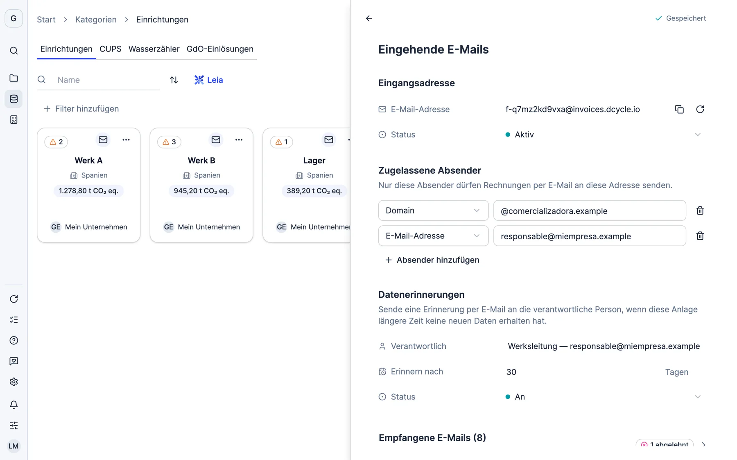737x460 pixels.
Task: Go to Start breadcrumb
Action: tap(46, 20)
